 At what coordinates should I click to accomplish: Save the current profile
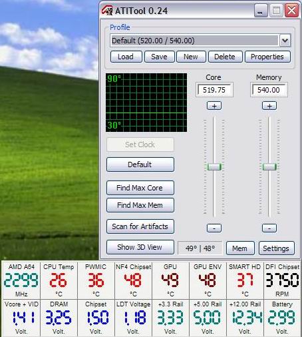tap(159, 57)
